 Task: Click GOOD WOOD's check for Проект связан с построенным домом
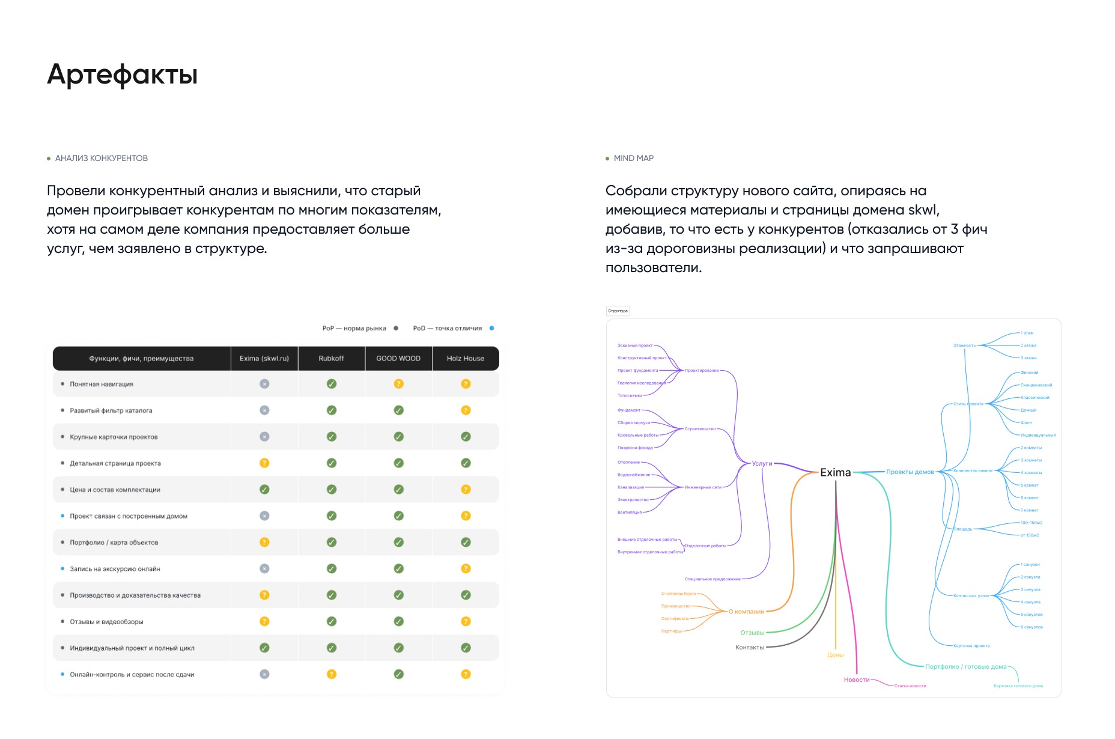point(398,516)
